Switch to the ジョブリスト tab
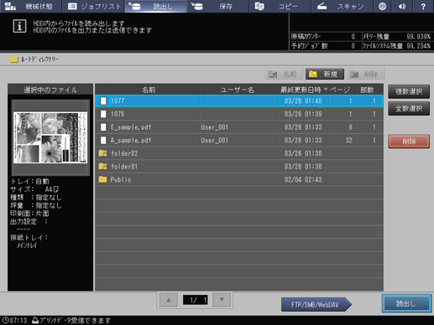This screenshot has height=325, width=434. coord(94,7)
